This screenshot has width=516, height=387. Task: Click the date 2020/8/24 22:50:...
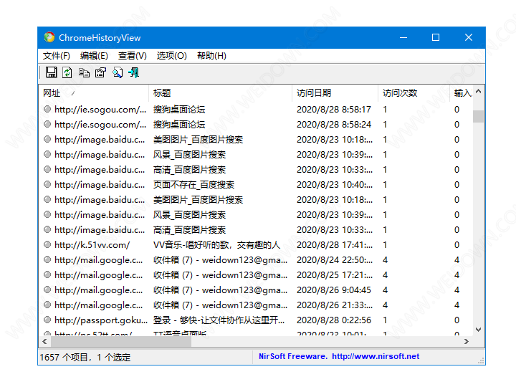click(335, 260)
